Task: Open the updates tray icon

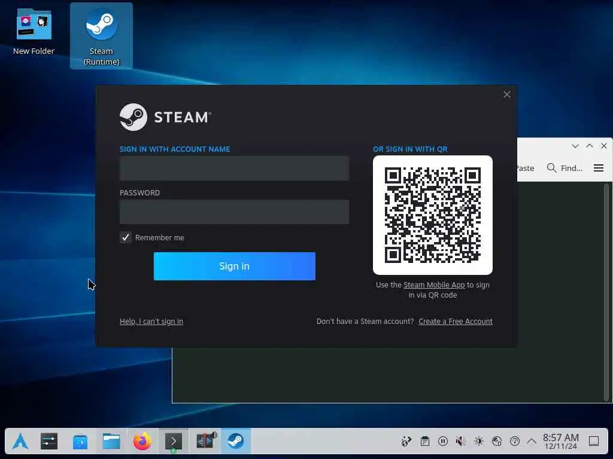Action: (x=406, y=442)
